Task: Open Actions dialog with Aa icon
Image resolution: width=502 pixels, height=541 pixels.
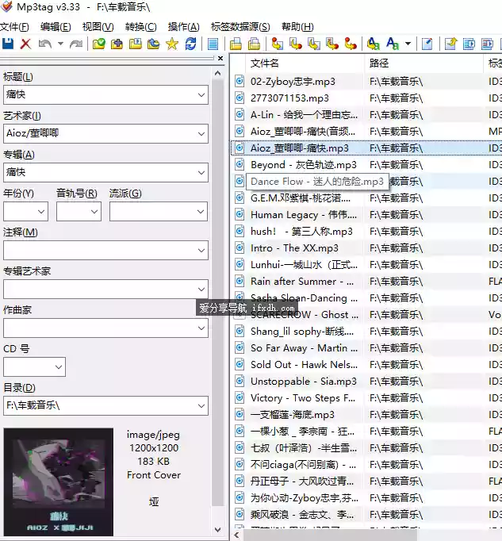Action: 374,44
